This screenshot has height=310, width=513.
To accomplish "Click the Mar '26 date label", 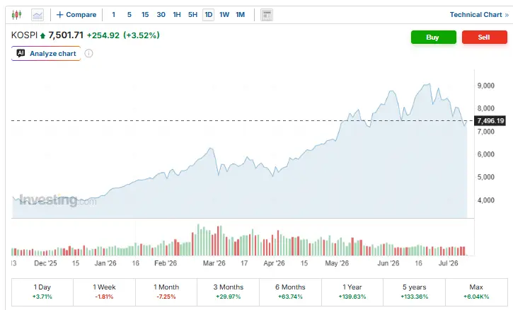I will 214,263.
